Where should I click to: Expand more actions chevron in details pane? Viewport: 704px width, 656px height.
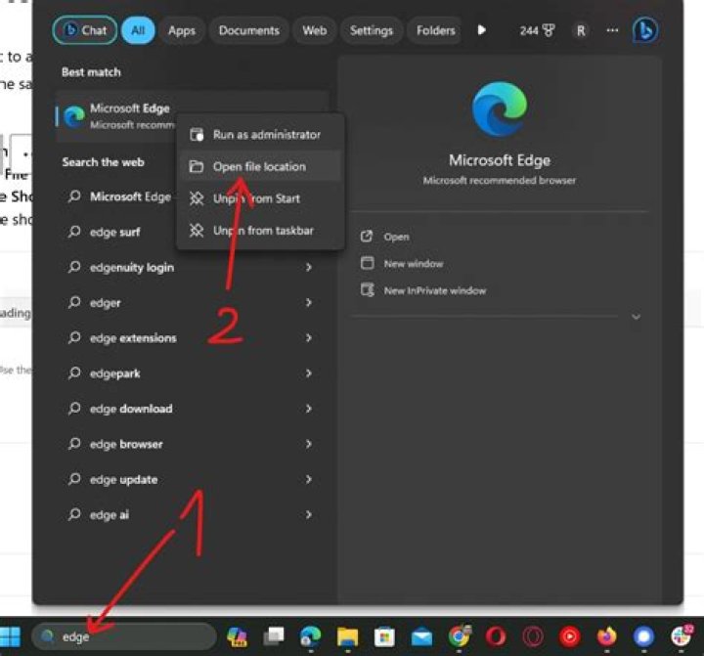click(x=637, y=317)
